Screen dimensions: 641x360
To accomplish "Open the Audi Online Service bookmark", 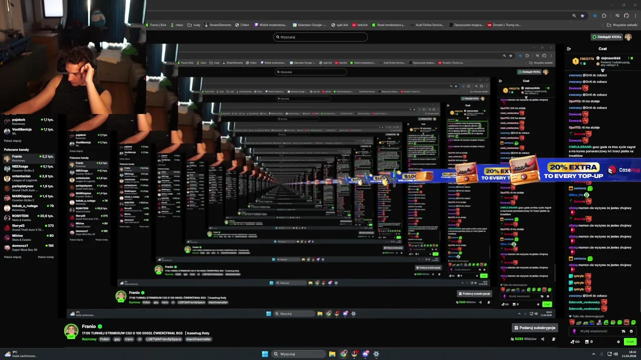I will (x=427, y=24).
